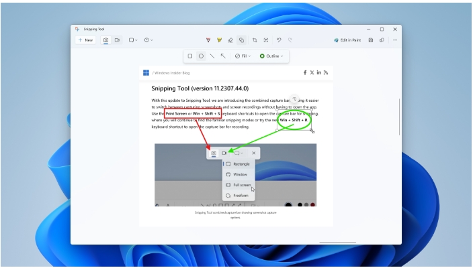Click the horizontal scrollbar at window bottom

[337, 242]
